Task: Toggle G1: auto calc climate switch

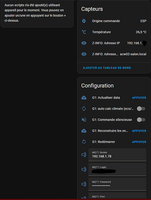Action: 141,109
